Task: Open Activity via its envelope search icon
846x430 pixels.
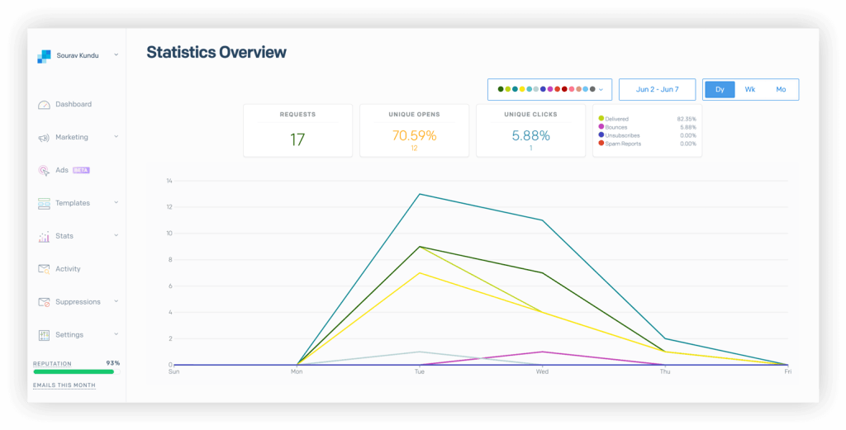Action: (44, 269)
